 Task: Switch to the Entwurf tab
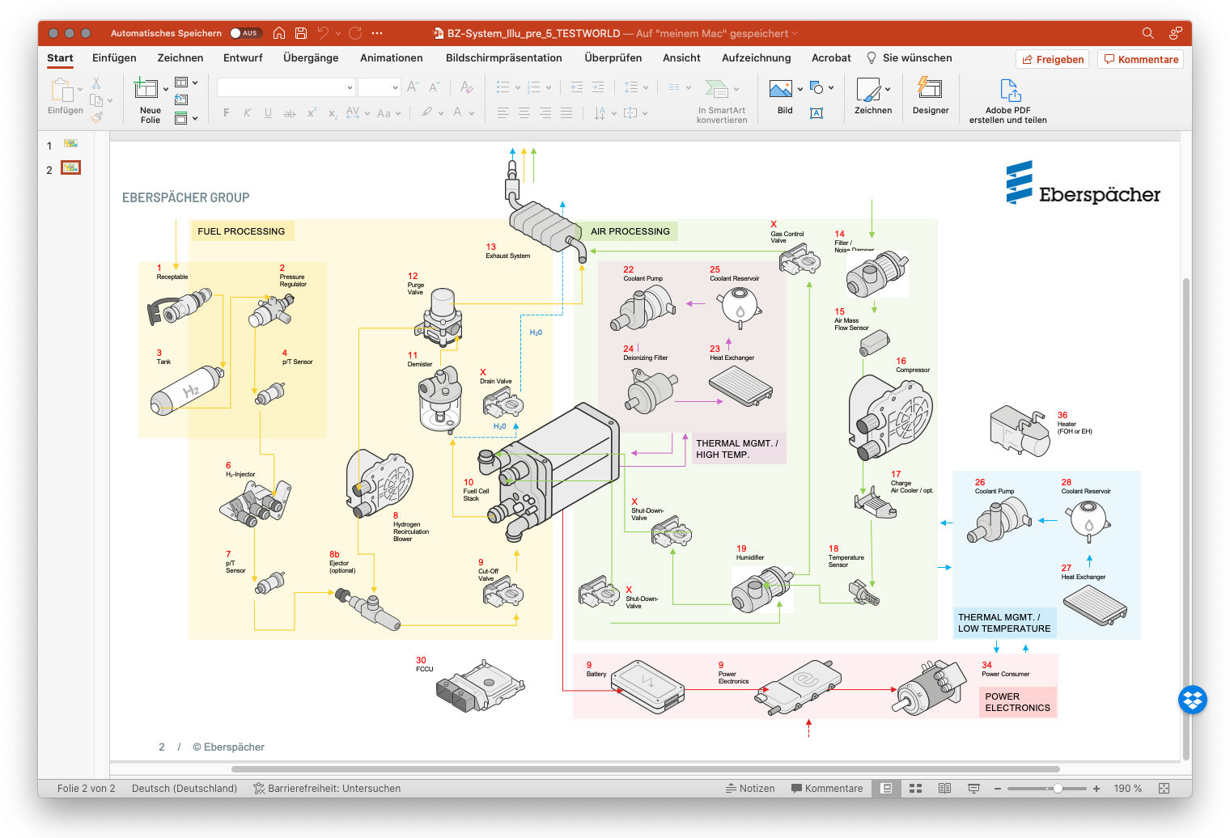(243, 58)
